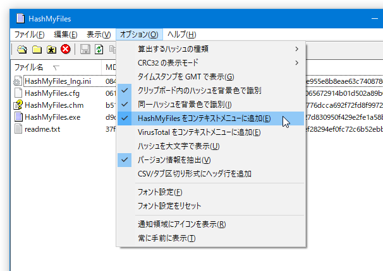The height and width of the screenshot is (271, 383).
Task: Select HashMyFiles.cfg file name
Action: (x=52, y=93)
